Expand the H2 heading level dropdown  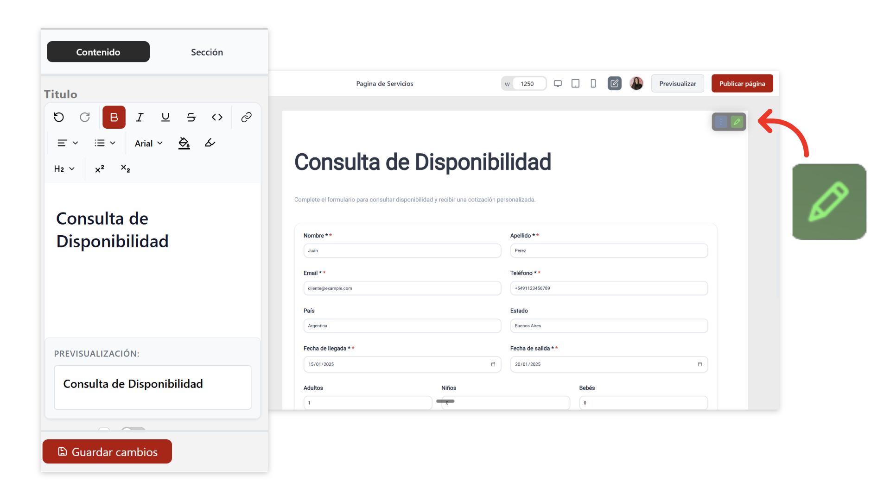click(x=64, y=169)
